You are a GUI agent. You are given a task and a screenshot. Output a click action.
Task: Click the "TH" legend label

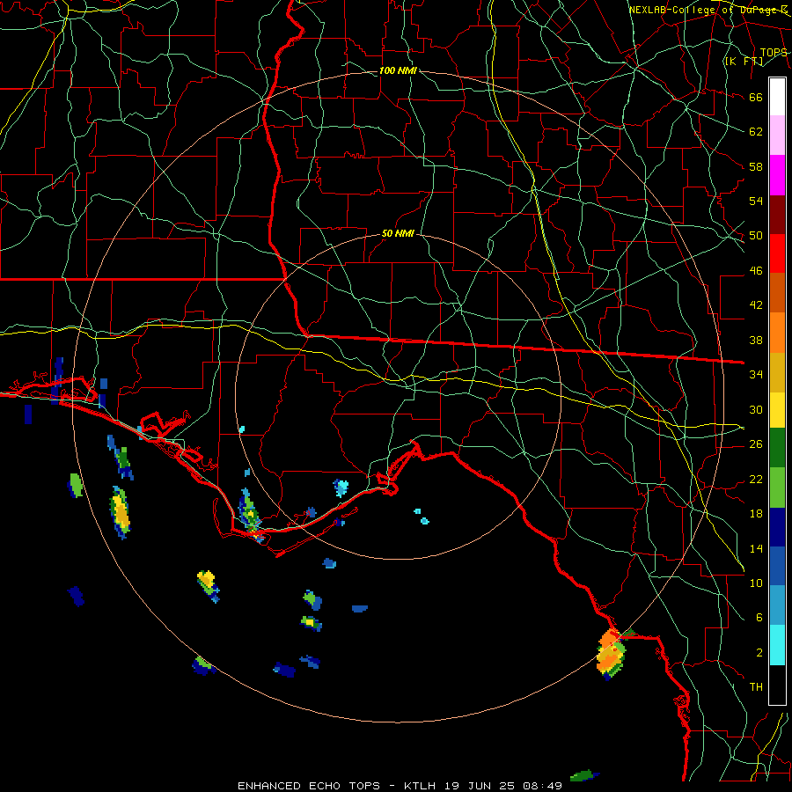(x=756, y=686)
